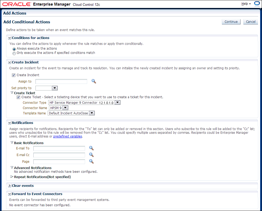This screenshot has width=262, height=211.
Task: Select Only execute if specified conditions match
Action: coord(14,53)
